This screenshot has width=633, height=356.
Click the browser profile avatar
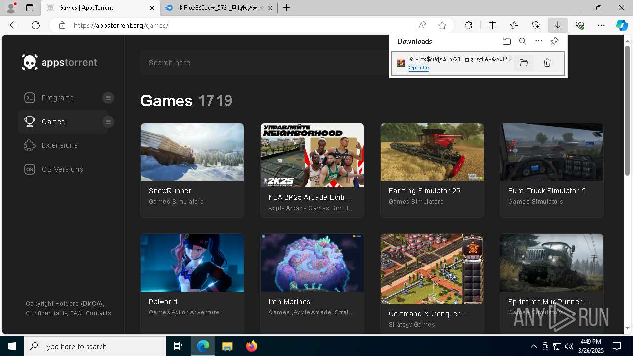[10, 8]
